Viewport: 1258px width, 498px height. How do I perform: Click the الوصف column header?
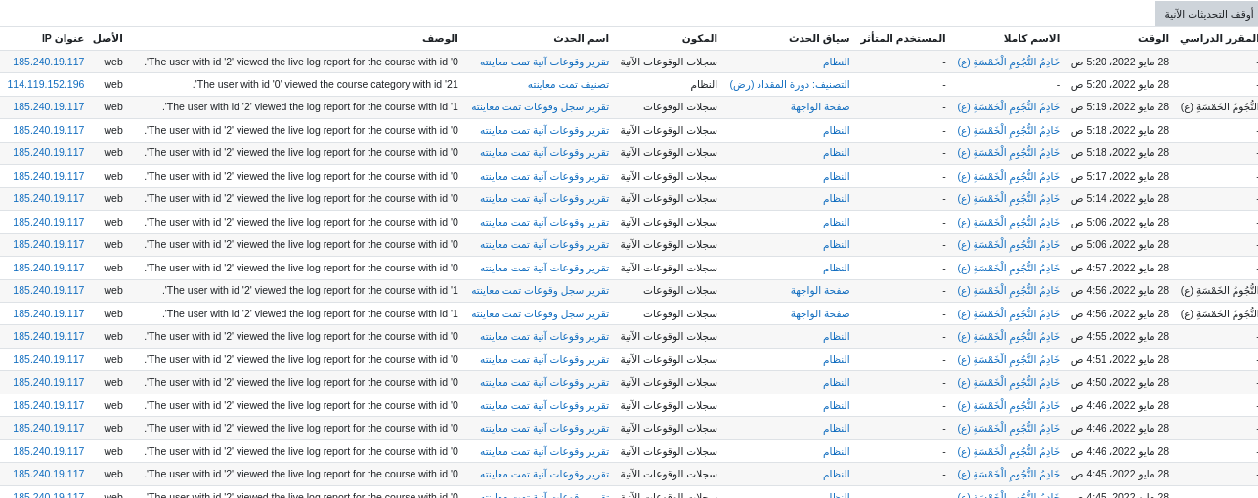pos(440,38)
